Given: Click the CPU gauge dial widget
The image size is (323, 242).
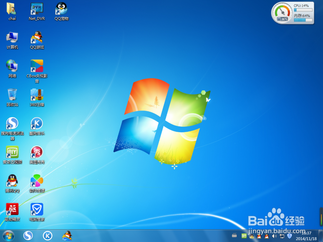Looking at the screenshot, I should tap(283, 13).
